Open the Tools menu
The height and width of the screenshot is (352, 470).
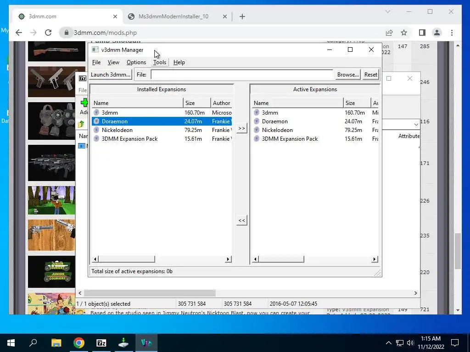[159, 62]
